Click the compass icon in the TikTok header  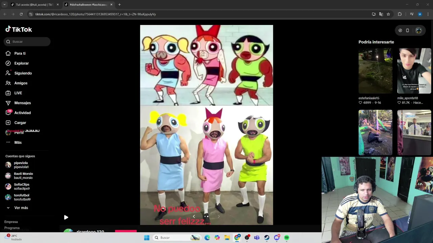click(x=400, y=30)
